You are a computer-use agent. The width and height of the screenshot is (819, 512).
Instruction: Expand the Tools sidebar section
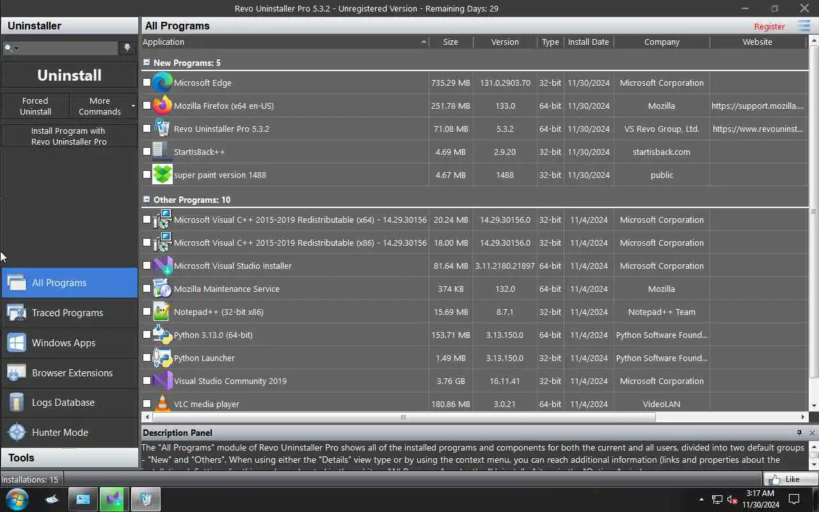point(69,458)
